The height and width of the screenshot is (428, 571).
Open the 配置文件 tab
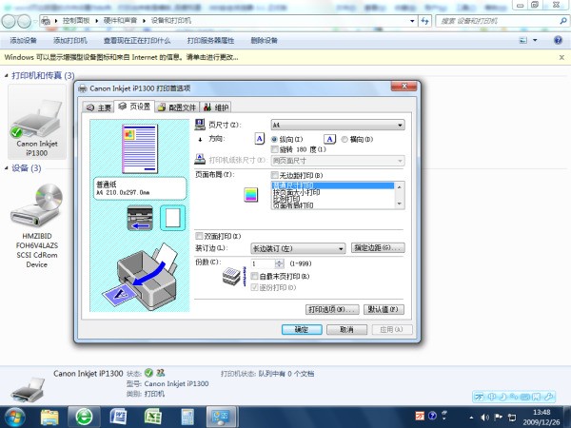point(177,107)
